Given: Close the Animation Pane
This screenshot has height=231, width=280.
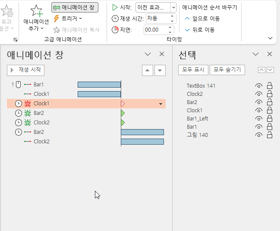Looking at the screenshot, I should (x=162, y=54).
